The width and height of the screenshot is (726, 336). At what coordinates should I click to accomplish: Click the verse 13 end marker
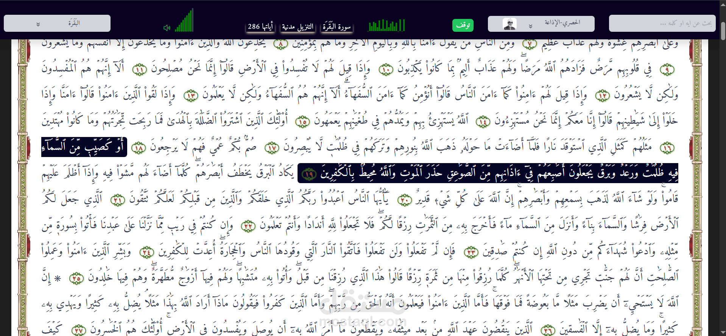coord(191,96)
